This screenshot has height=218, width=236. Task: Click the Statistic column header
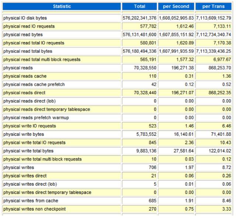point(62,6)
